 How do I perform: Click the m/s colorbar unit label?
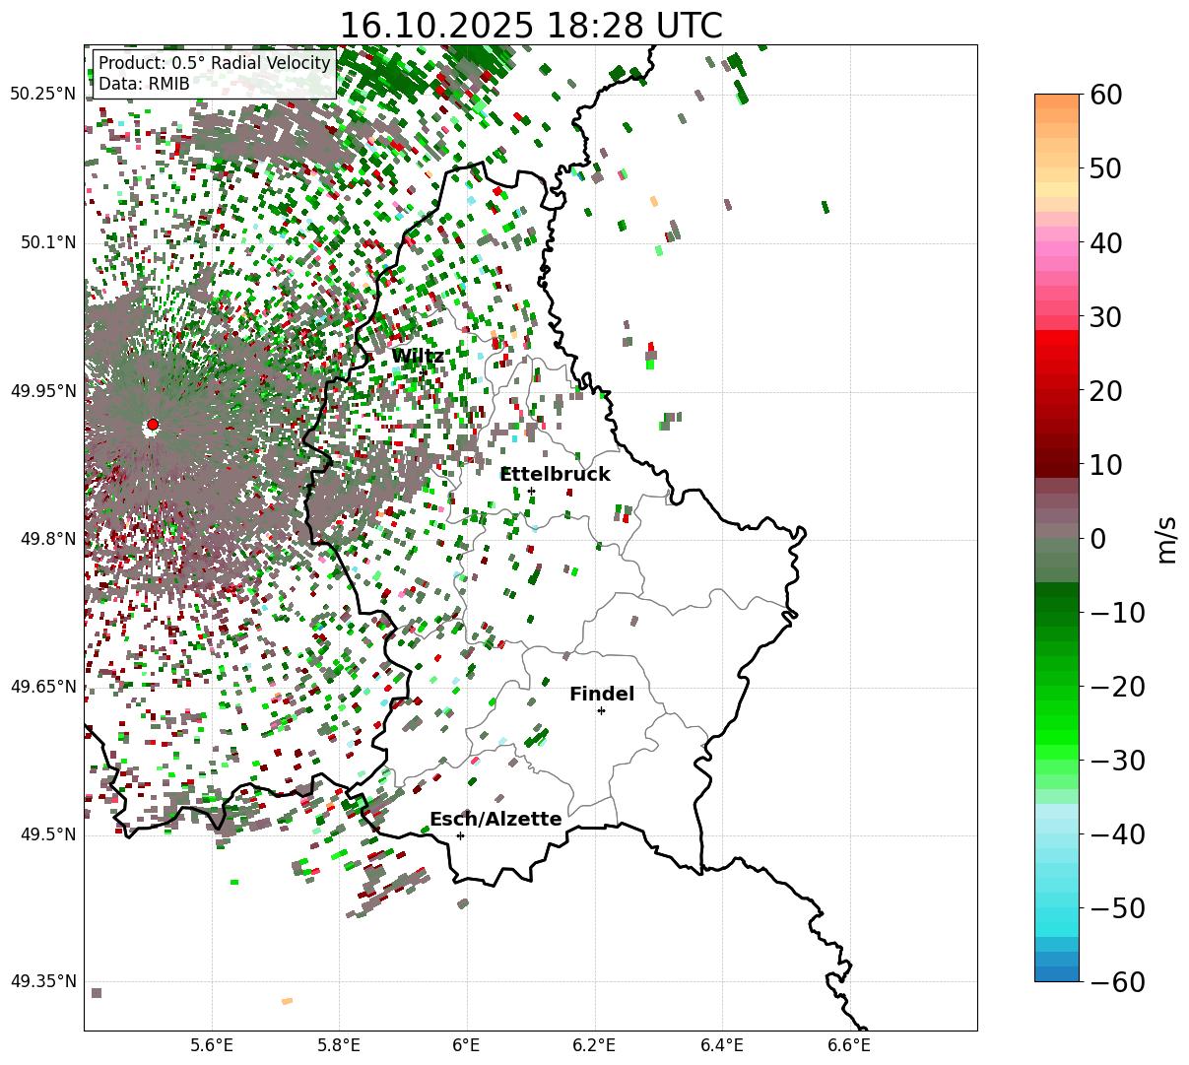click(x=1167, y=538)
